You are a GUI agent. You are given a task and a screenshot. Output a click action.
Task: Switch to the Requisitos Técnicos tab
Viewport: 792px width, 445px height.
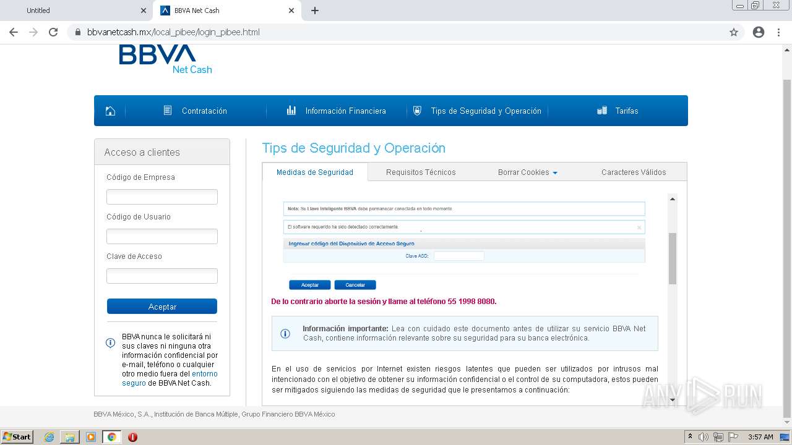421,172
